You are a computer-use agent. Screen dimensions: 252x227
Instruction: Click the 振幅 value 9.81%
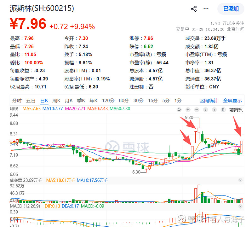pos(85,62)
